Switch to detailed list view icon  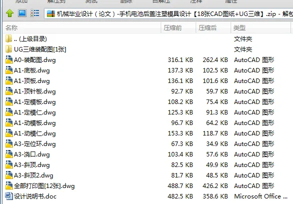coord(35,13)
